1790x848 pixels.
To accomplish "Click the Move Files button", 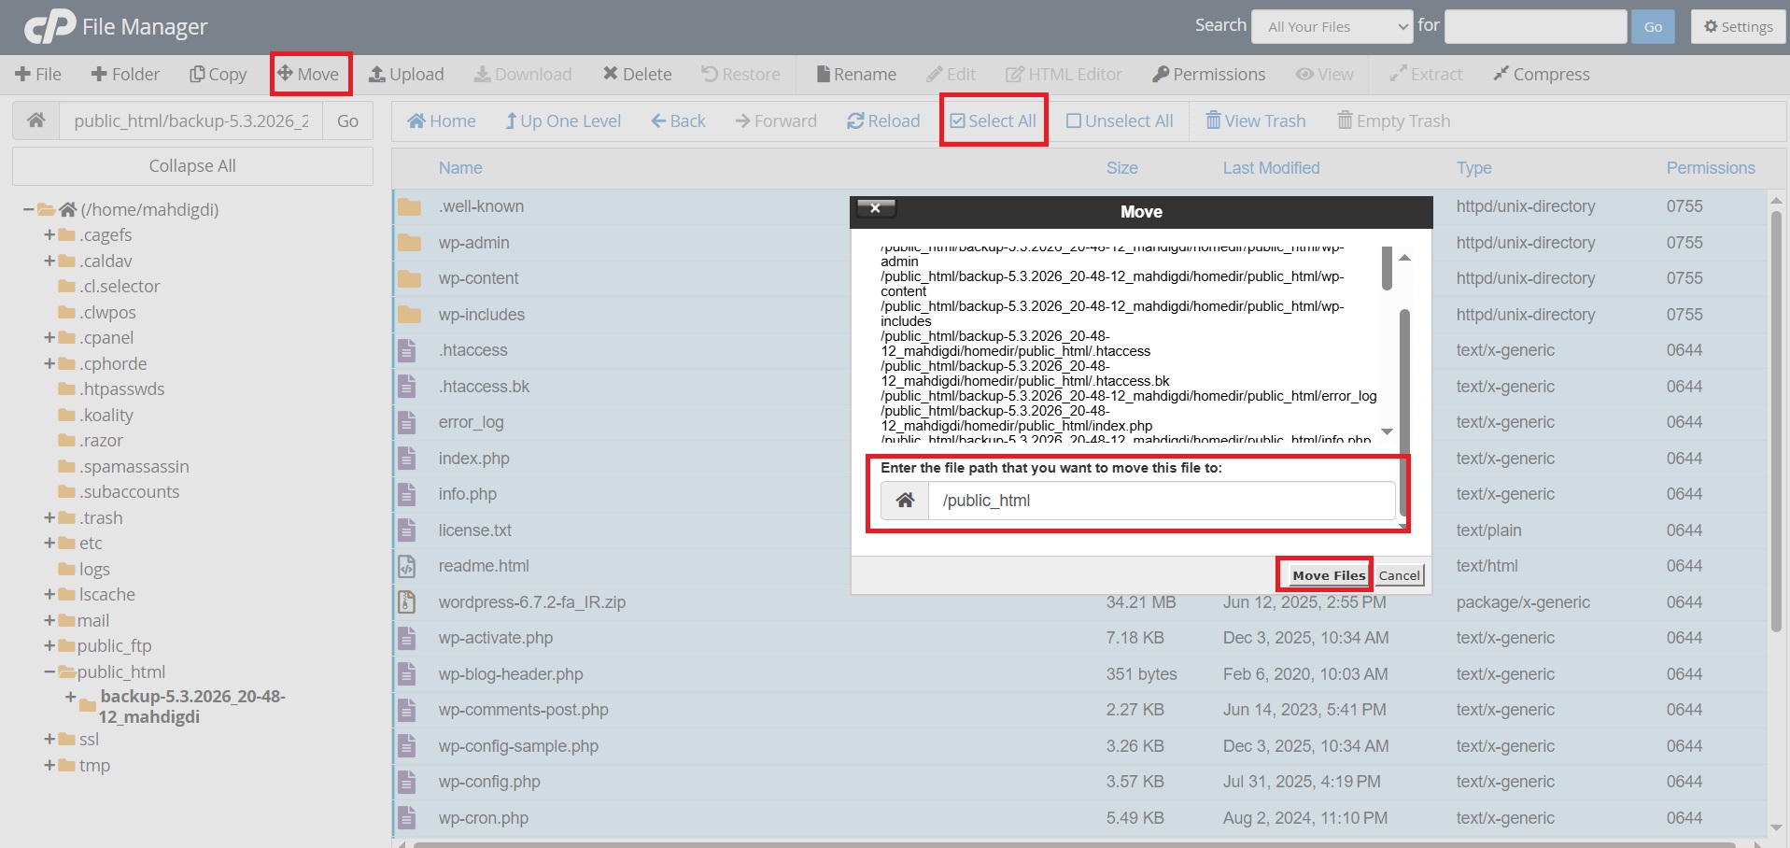I will pyautogui.click(x=1328, y=575).
